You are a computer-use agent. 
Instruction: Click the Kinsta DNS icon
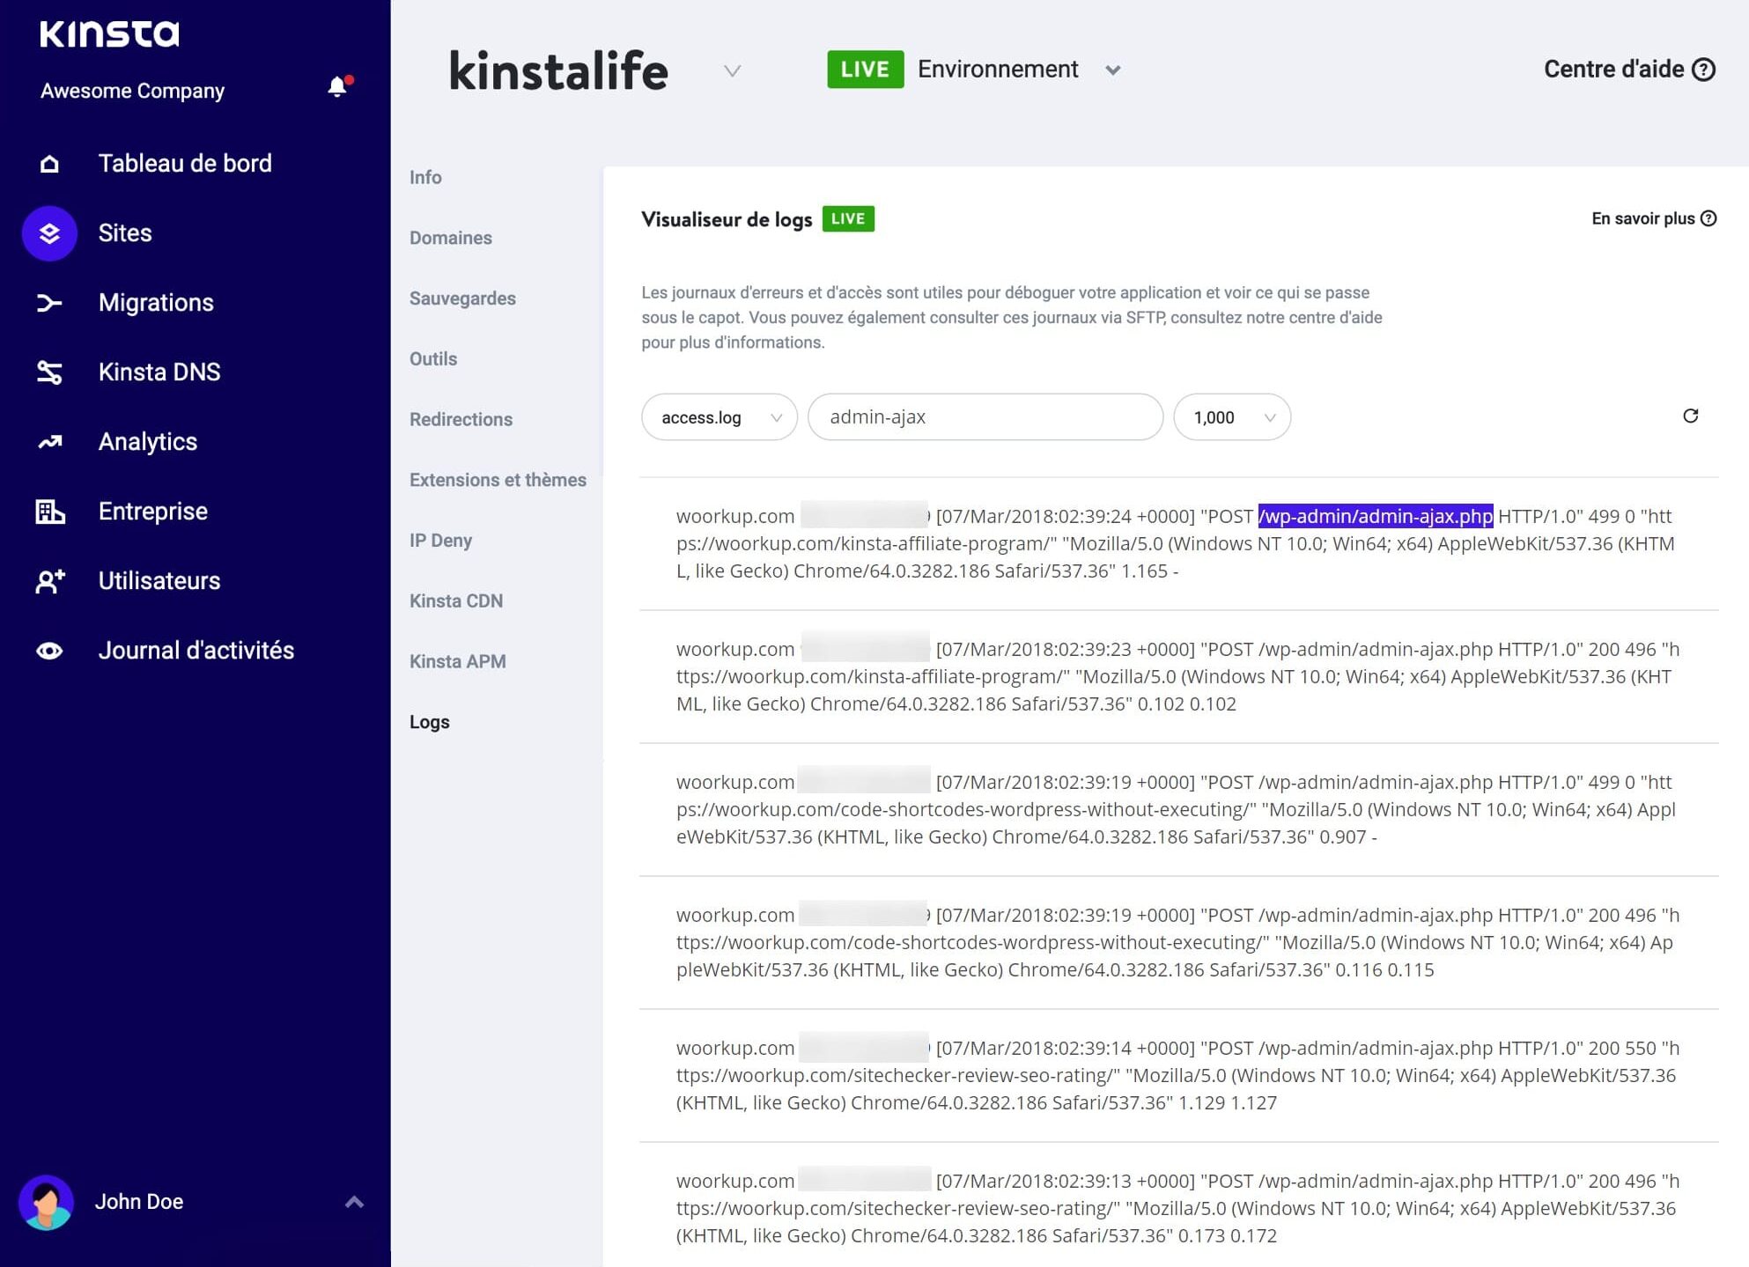point(50,372)
